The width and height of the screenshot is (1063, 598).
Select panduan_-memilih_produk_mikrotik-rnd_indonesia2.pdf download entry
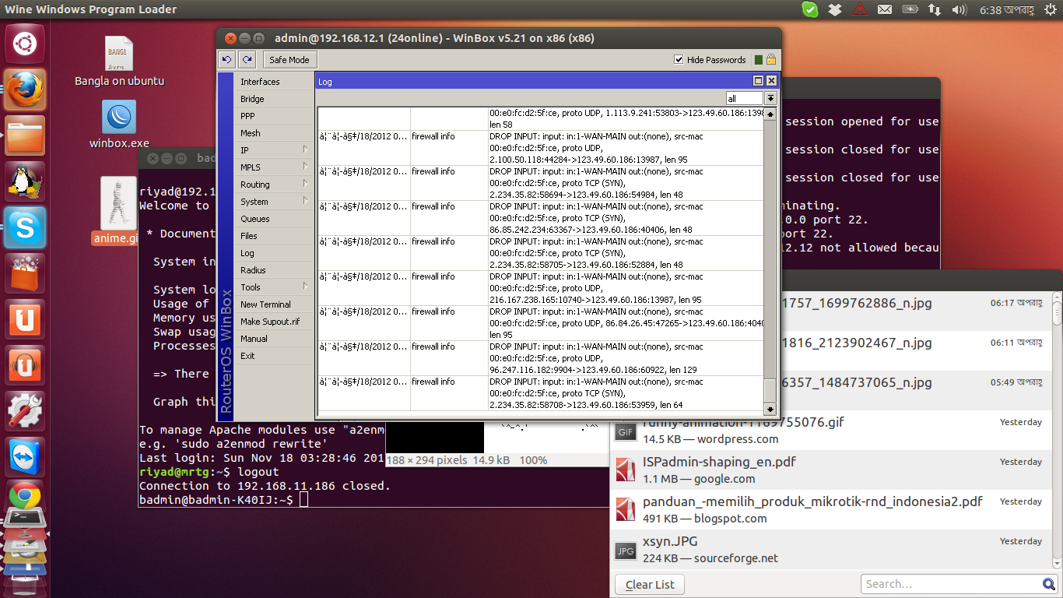[x=831, y=509]
